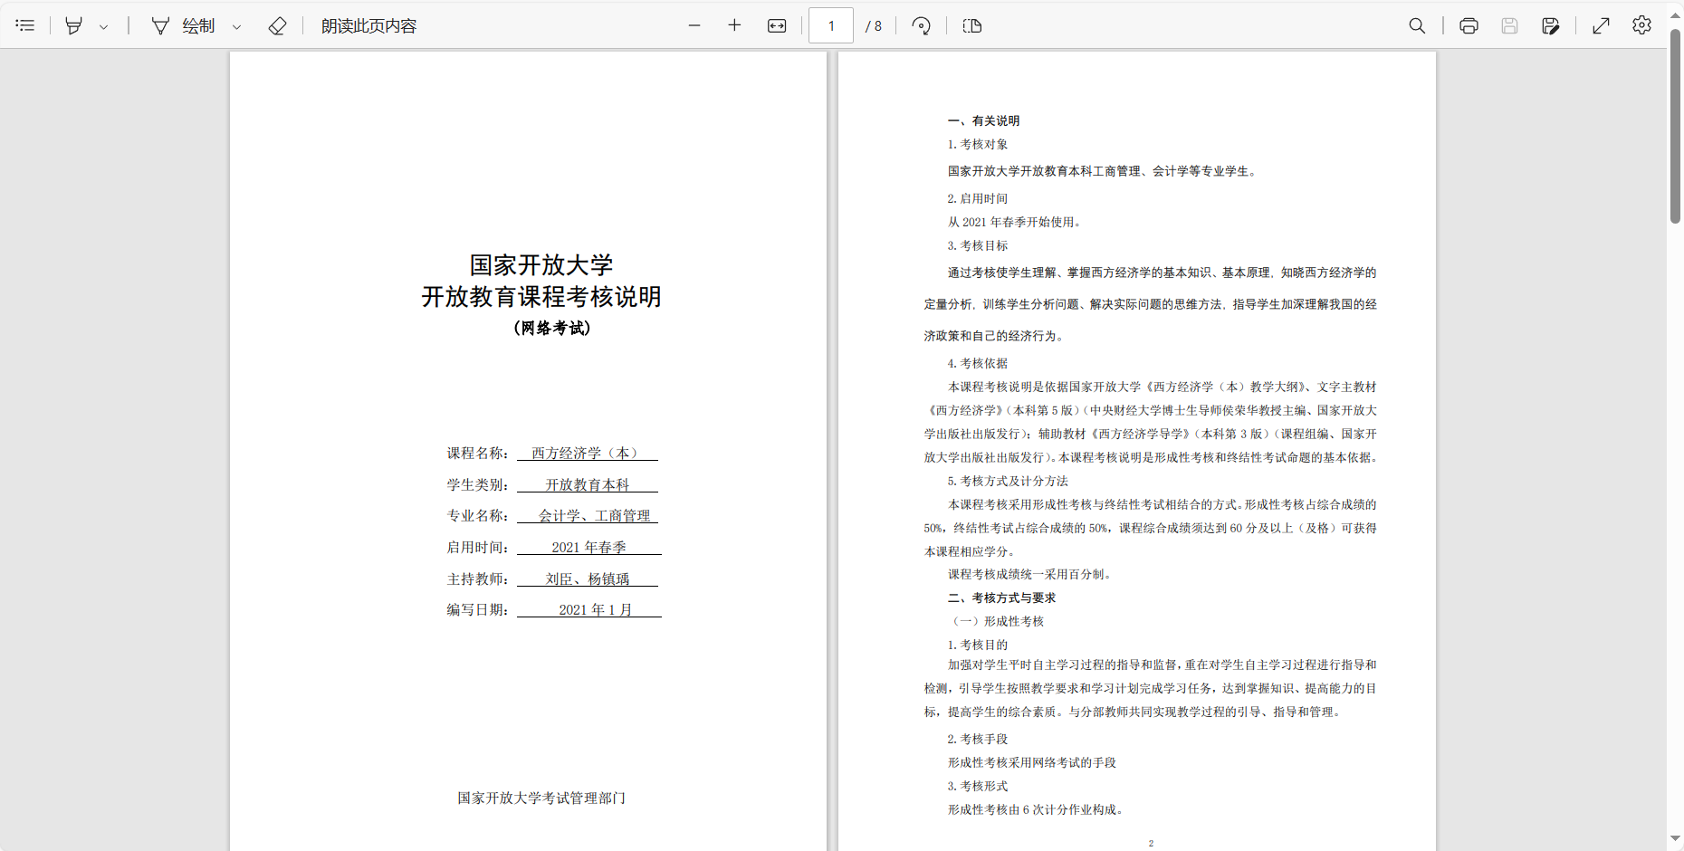
Task: Click the vertical scrollbar thumb
Action: tap(1675, 125)
